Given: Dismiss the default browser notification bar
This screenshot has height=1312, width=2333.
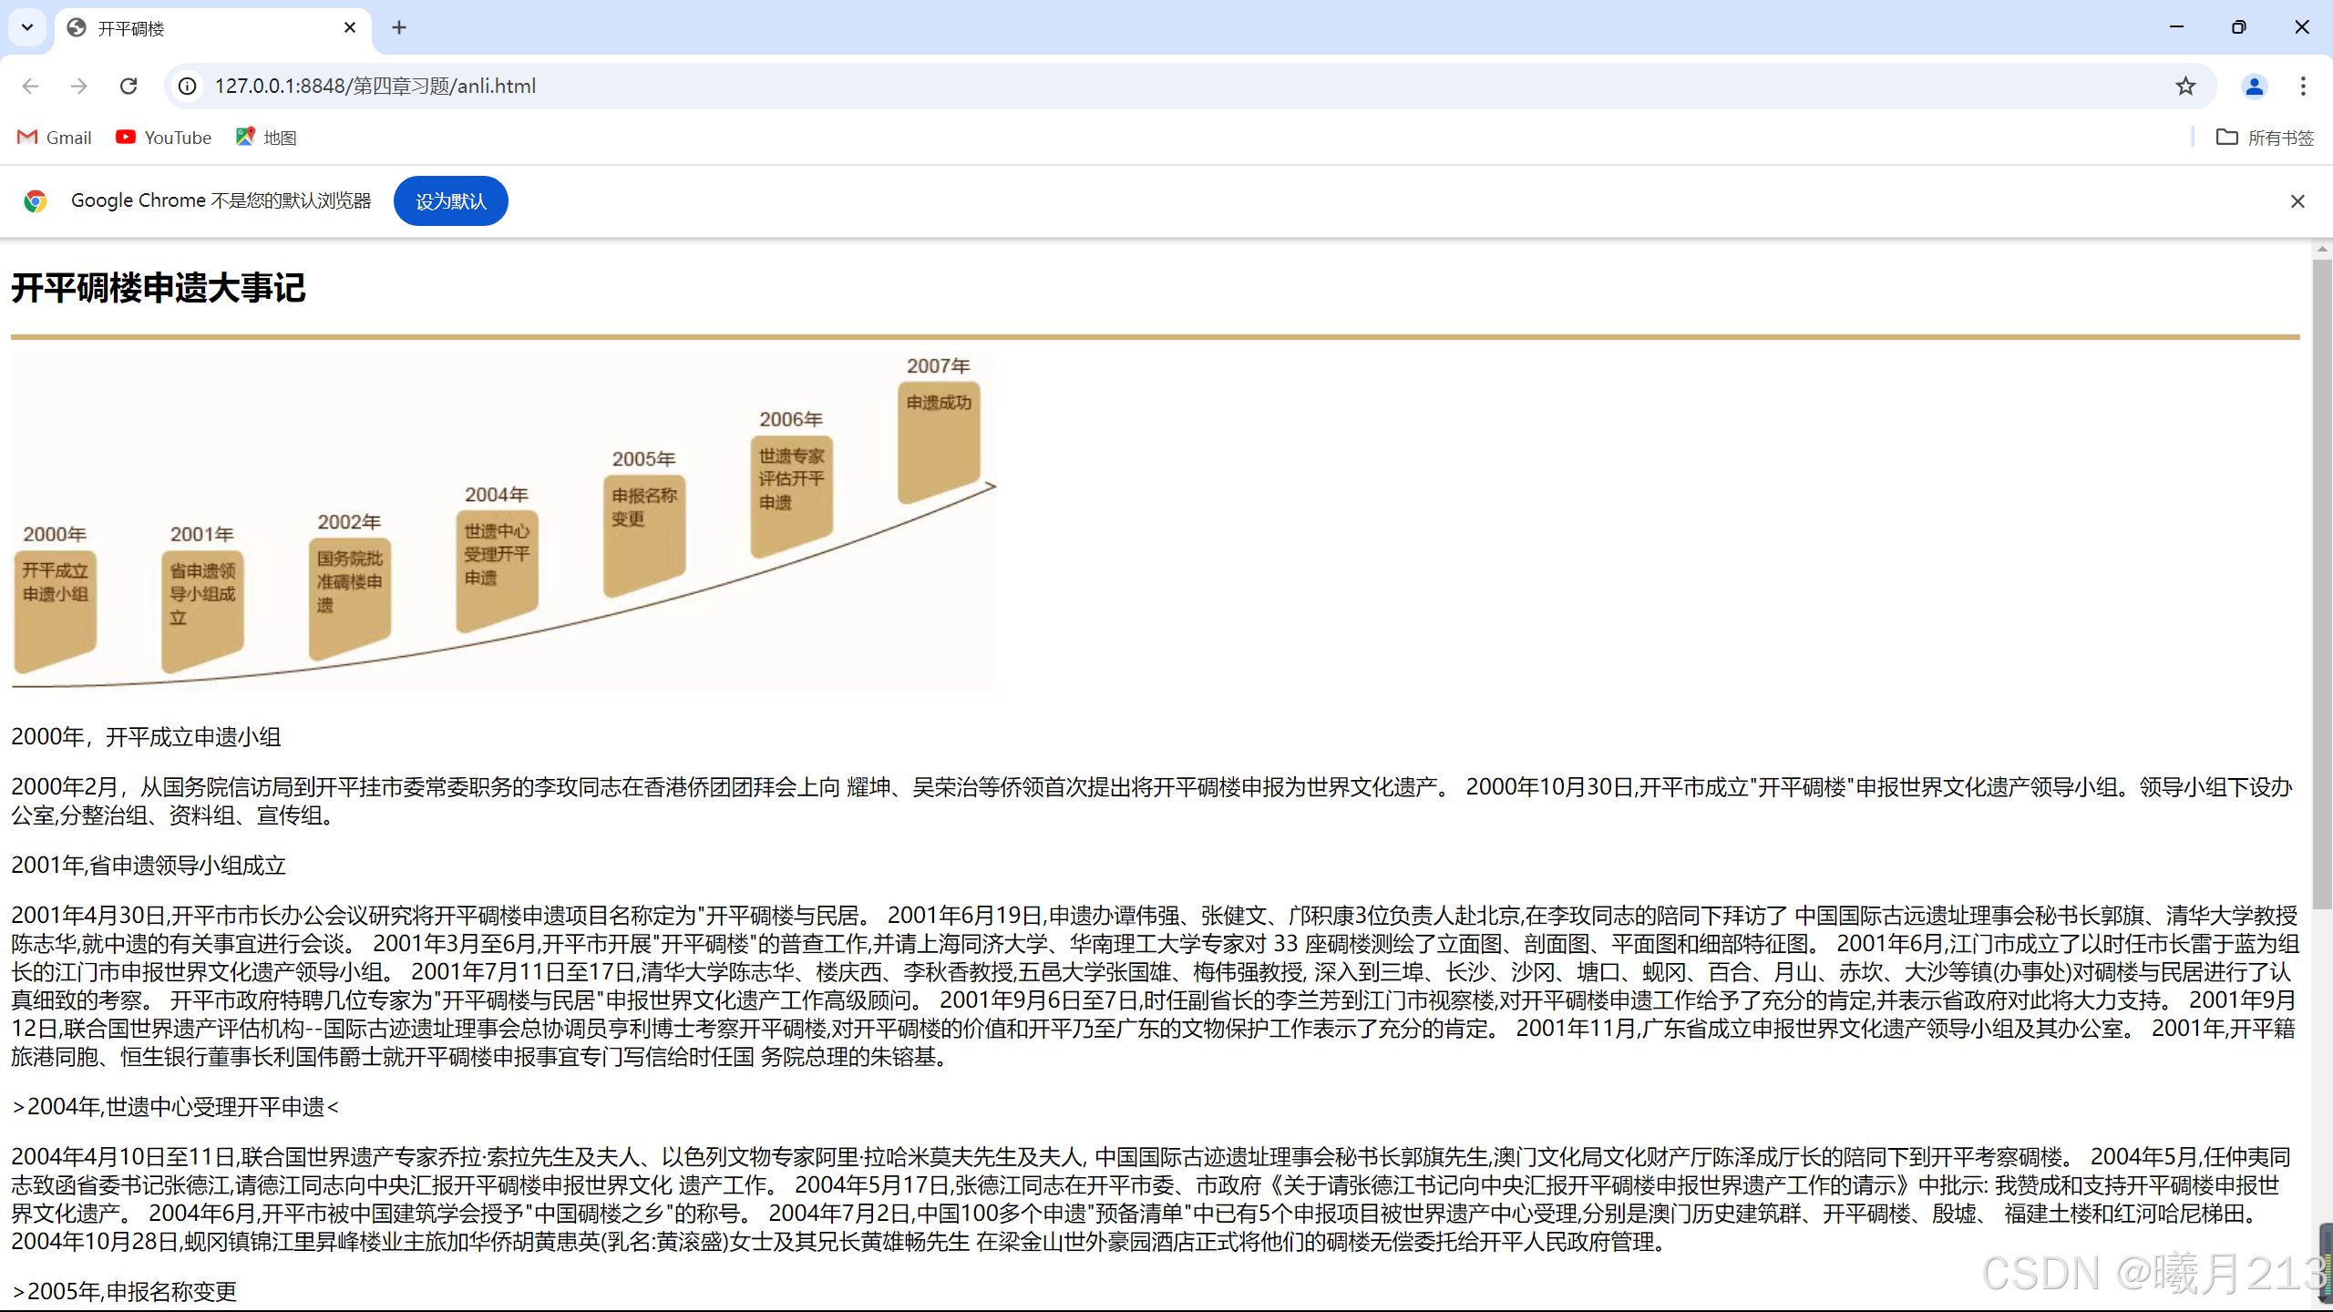Looking at the screenshot, I should tap(2297, 201).
